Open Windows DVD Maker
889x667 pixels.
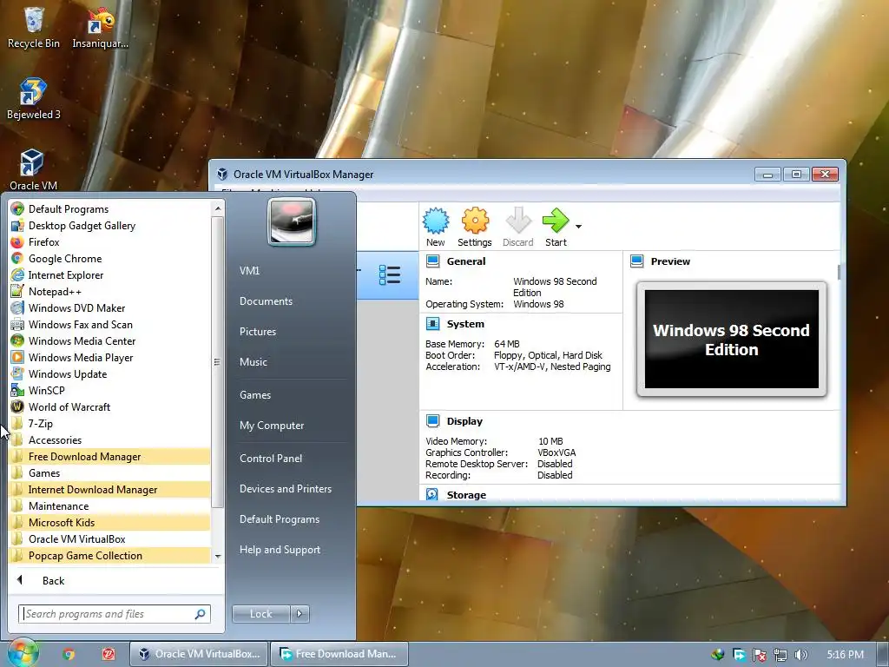click(x=110, y=308)
